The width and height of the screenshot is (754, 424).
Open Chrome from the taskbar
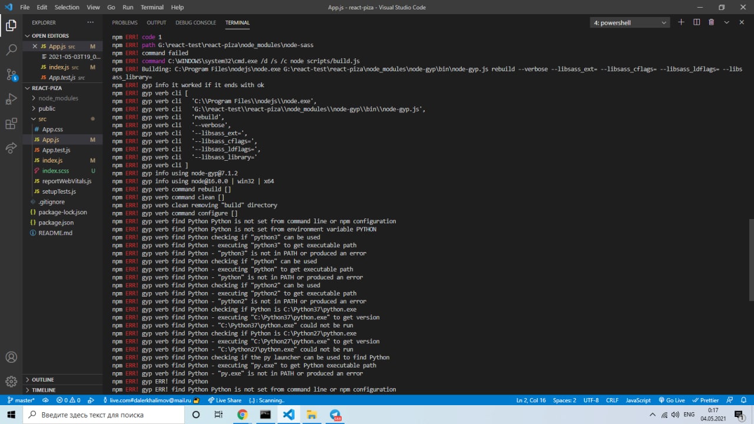[243, 415]
